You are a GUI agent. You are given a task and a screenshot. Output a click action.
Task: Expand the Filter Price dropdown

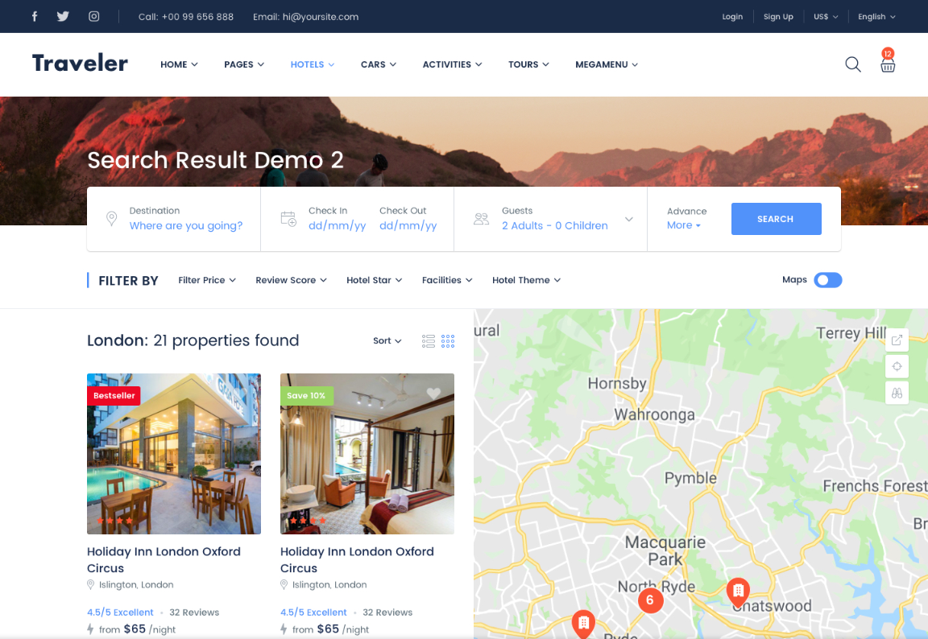click(x=207, y=280)
